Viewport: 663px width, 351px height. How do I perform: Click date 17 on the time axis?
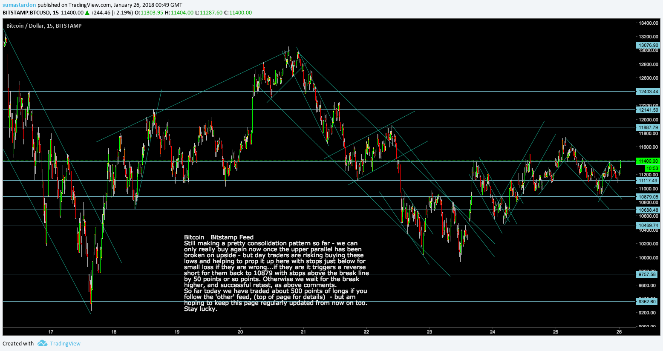[51, 331]
